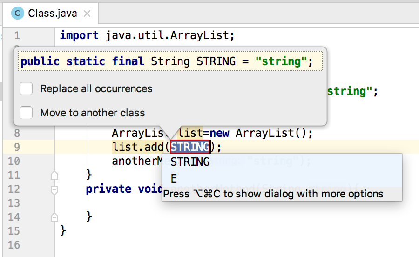Collapse method fold marker at line 11
Viewport: 419px width, 257px height.
click(54, 176)
